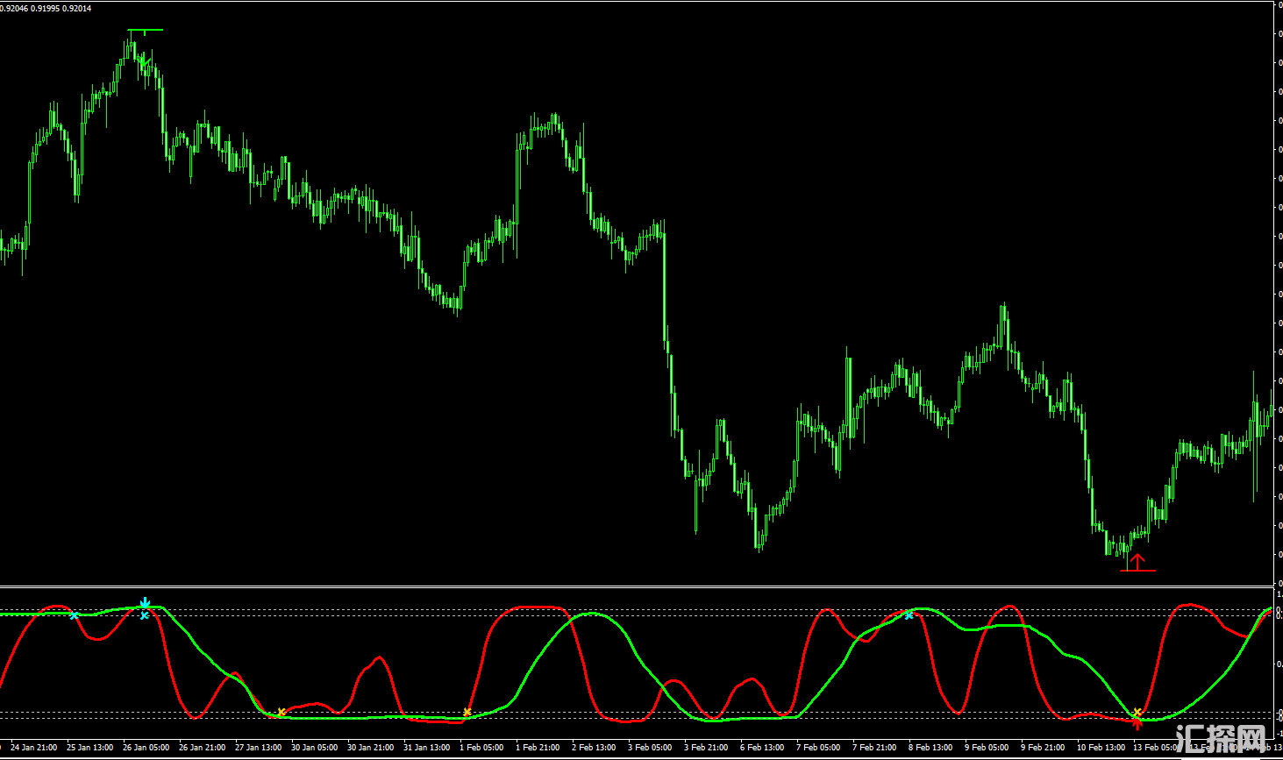This screenshot has width=1283, height=760.
Task: Click the 3 Feb 05:00 time label
Action: pyautogui.click(x=650, y=748)
